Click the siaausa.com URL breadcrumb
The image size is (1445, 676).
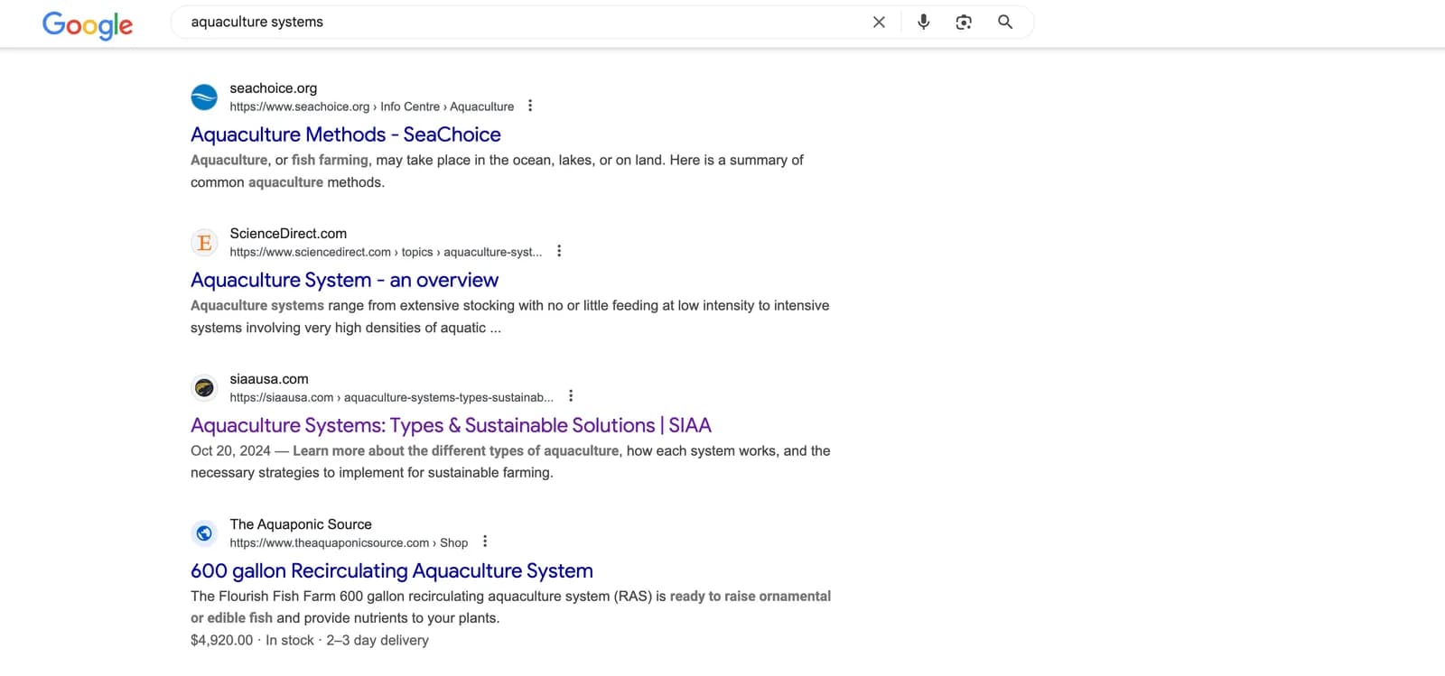pyautogui.click(x=392, y=397)
